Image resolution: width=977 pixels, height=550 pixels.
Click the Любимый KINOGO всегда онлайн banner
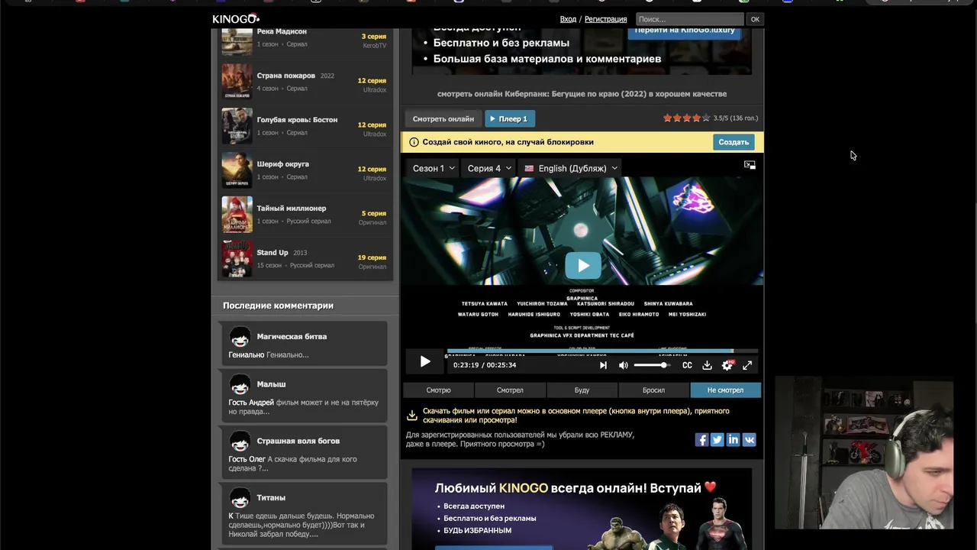[582, 509]
